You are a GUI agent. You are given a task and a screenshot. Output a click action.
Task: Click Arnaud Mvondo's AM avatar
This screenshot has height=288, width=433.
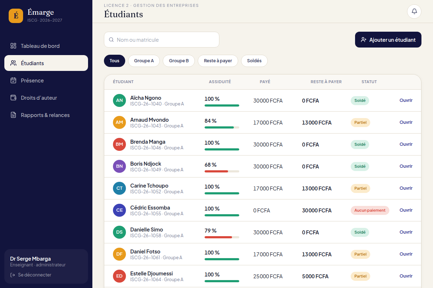tap(119, 122)
